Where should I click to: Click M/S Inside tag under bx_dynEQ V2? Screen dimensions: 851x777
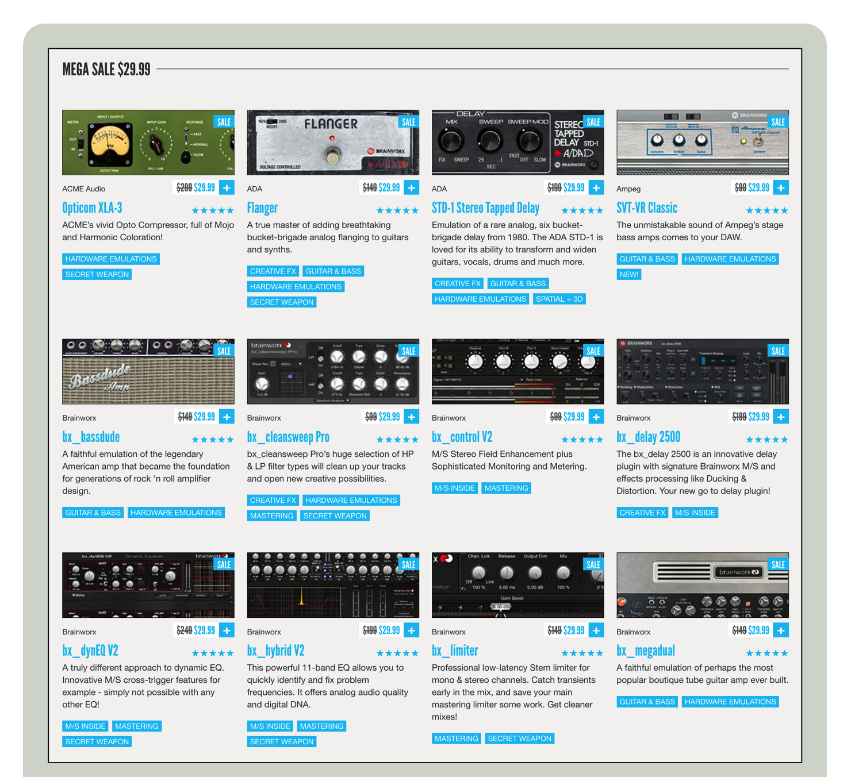click(85, 726)
